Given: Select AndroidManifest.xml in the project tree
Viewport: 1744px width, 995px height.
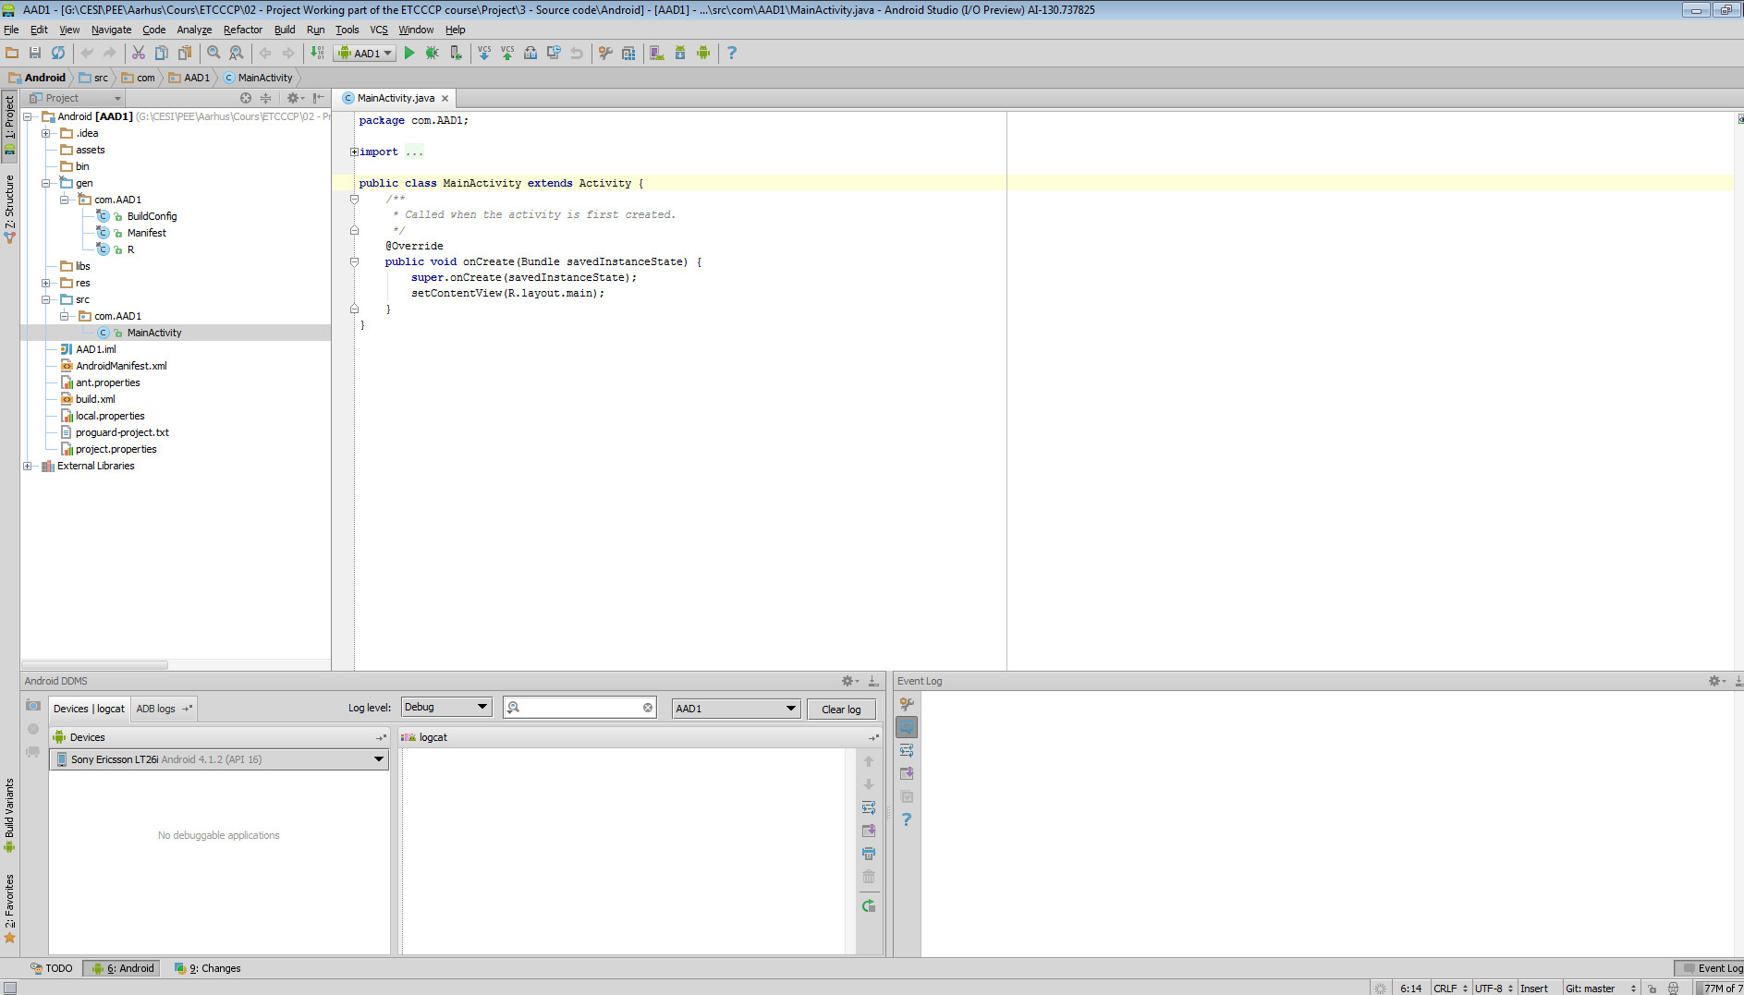Looking at the screenshot, I should tap(121, 366).
